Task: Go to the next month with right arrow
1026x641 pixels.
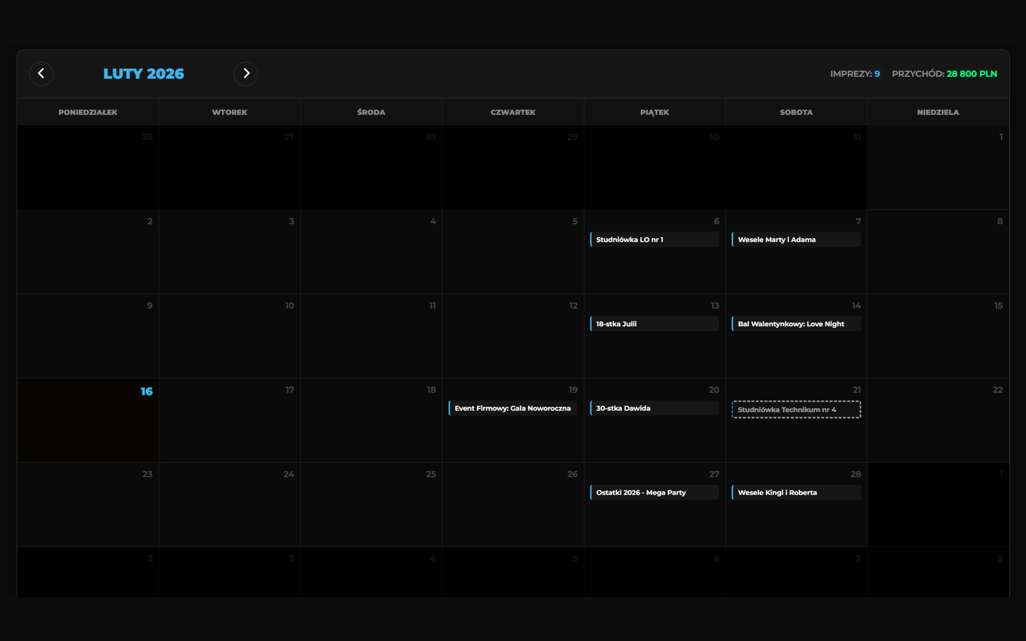Action: tap(246, 74)
